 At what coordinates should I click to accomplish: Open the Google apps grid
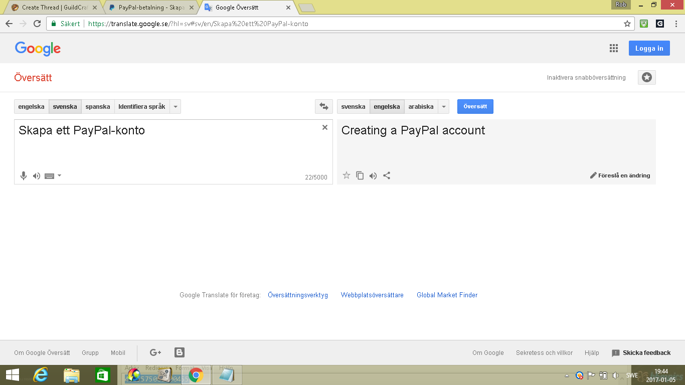[x=614, y=48]
